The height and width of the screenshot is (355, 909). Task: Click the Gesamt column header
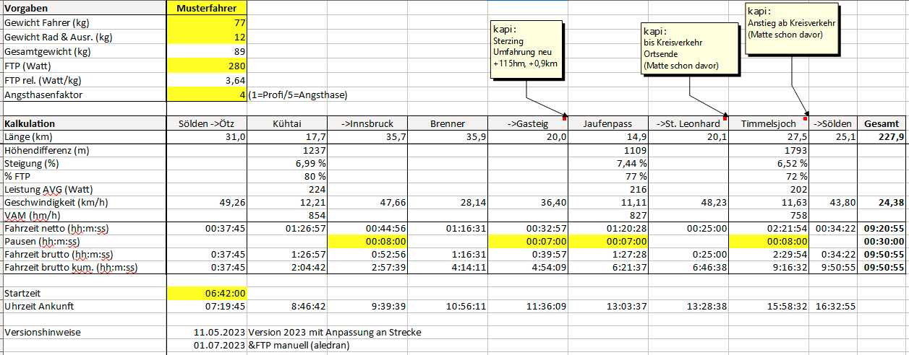pyautogui.click(x=882, y=123)
